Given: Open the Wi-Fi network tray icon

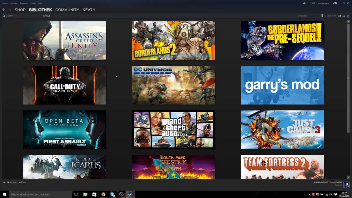Looking at the screenshot, I should [326, 194].
